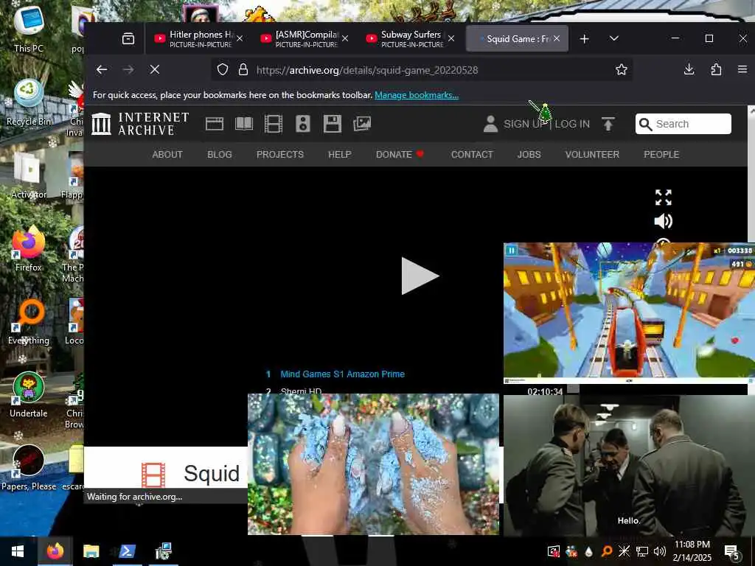755x566 pixels.
Task: Play the Squid Game video
Action: [420, 276]
